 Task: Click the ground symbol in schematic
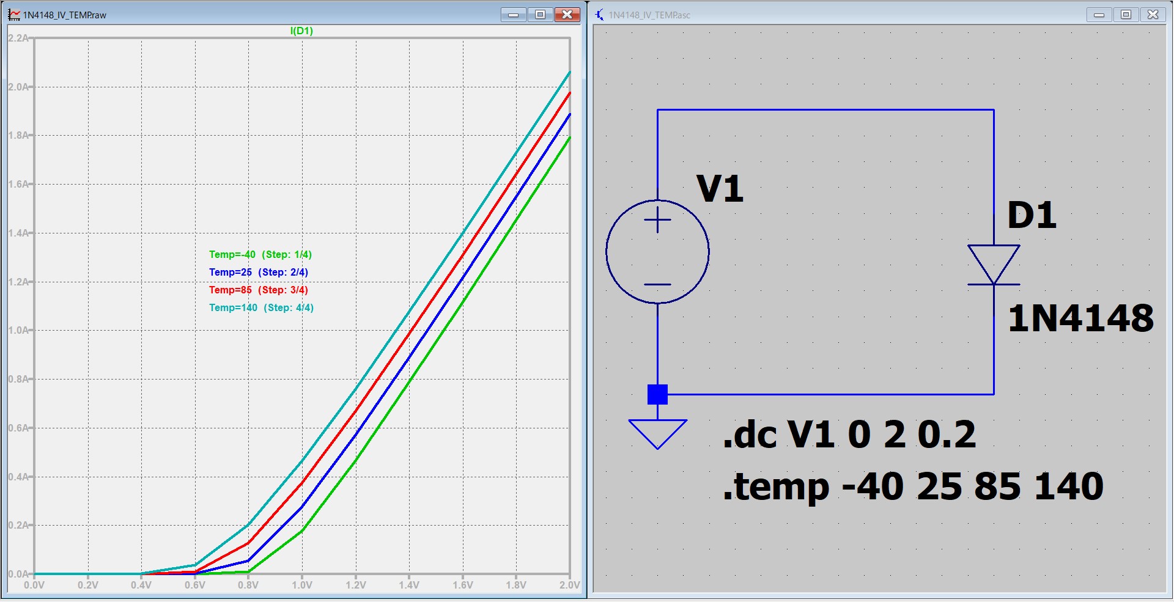tap(657, 433)
